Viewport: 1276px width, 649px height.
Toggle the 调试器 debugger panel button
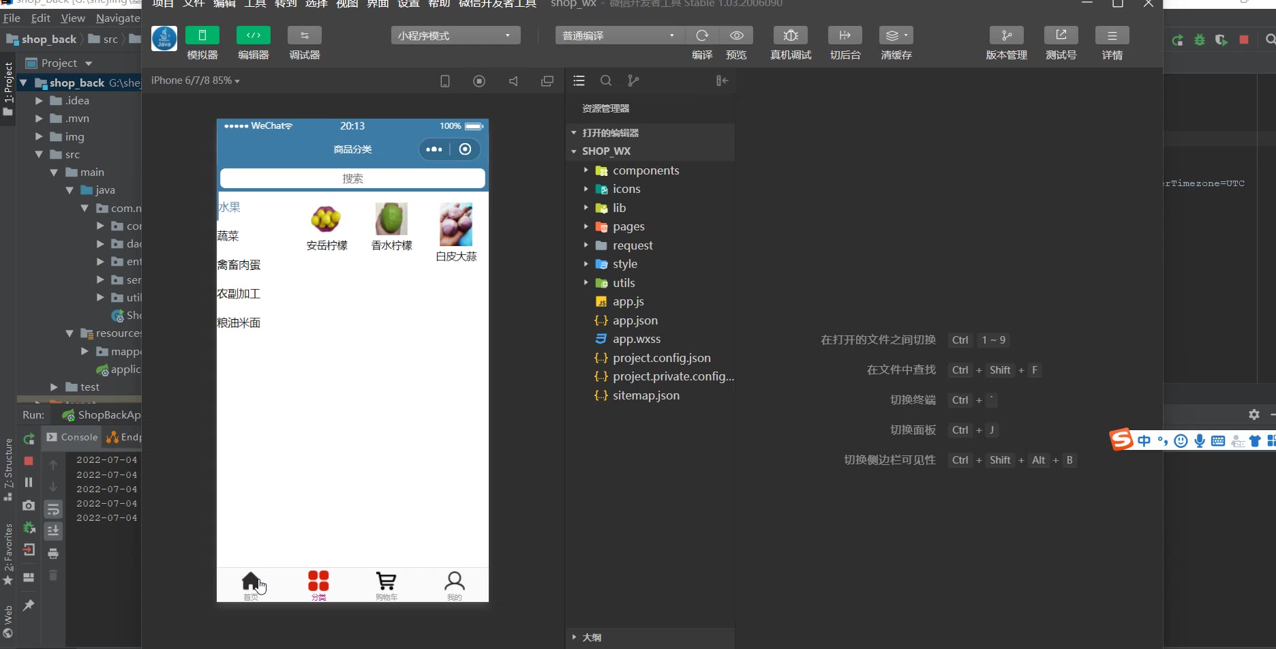click(304, 35)
